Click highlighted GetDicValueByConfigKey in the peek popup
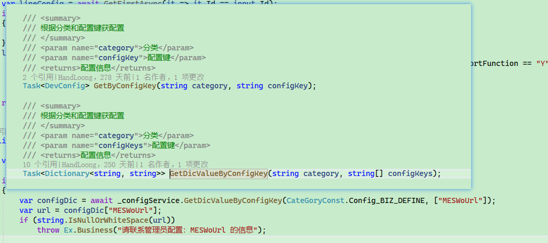This screenshot has width=548, height=243. 218,173
